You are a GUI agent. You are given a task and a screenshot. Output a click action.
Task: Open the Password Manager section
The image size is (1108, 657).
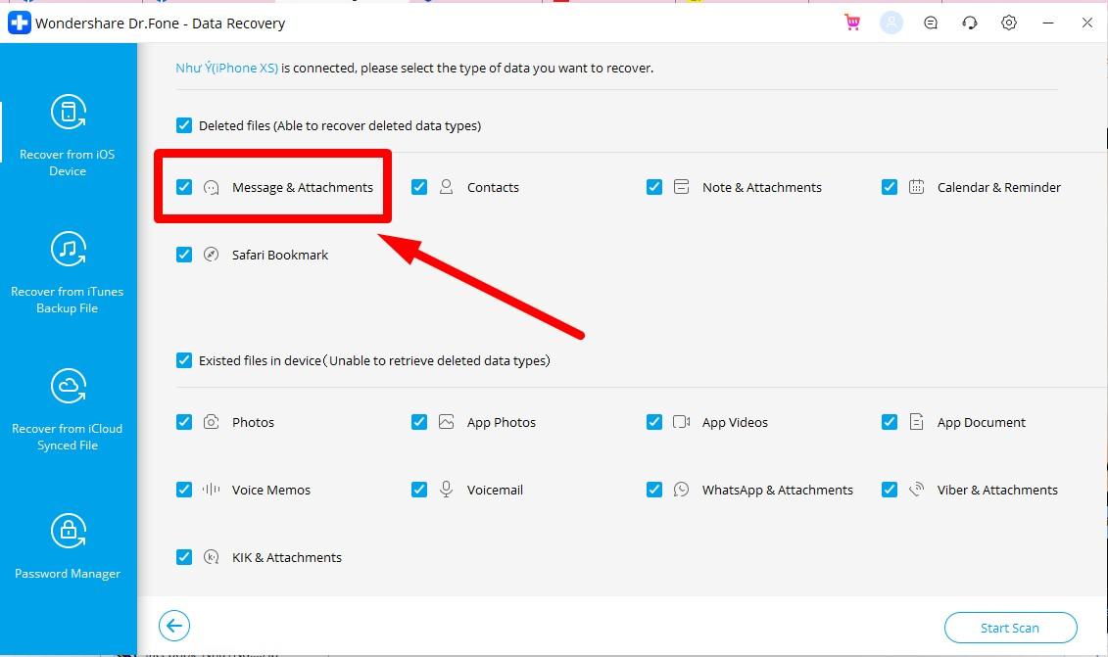pos(68,546)
